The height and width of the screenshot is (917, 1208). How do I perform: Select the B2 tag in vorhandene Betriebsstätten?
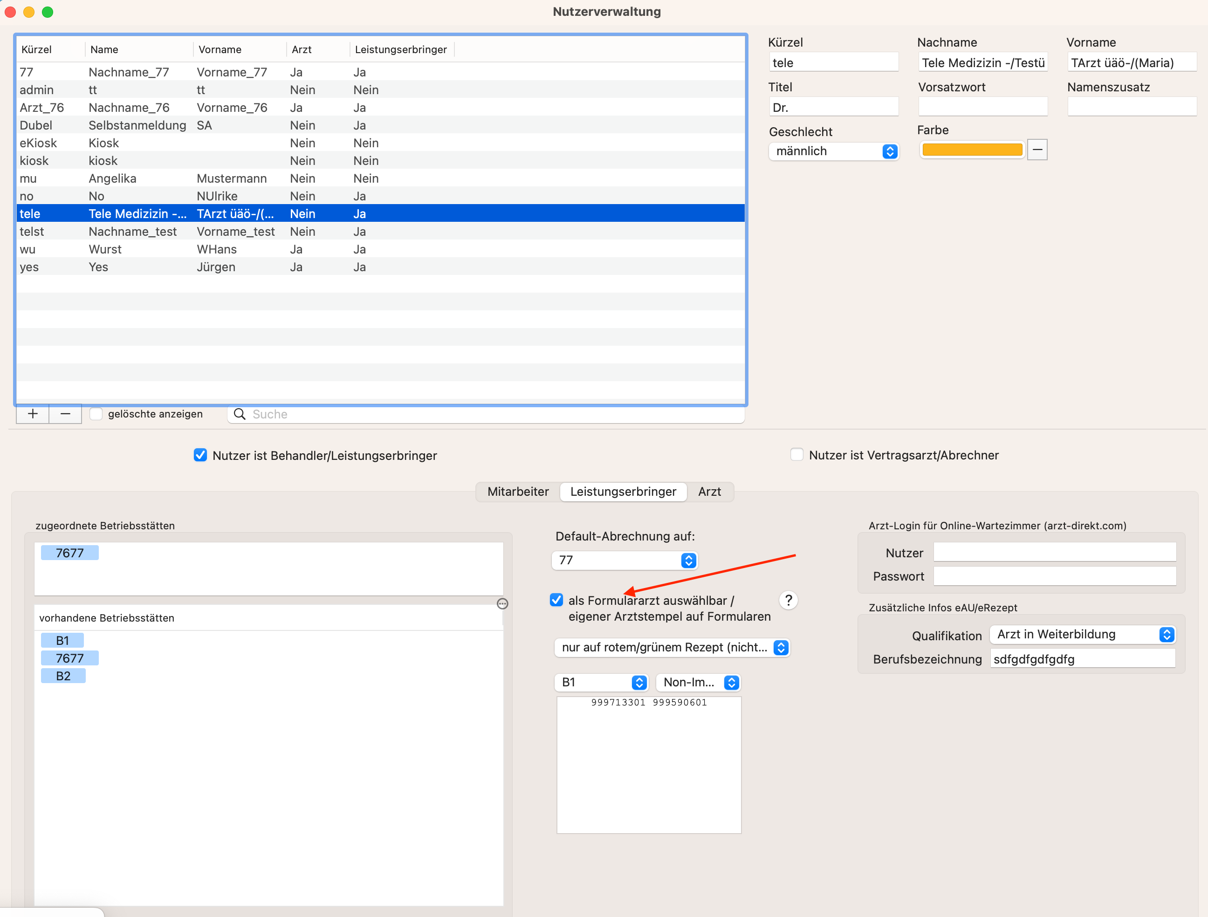point(63,676)
